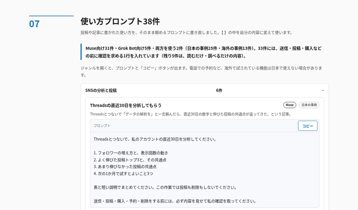Copy the Threads analysis prompt with コピー button
This screenshot has width=358, height=210.
[x=308, y=126]
